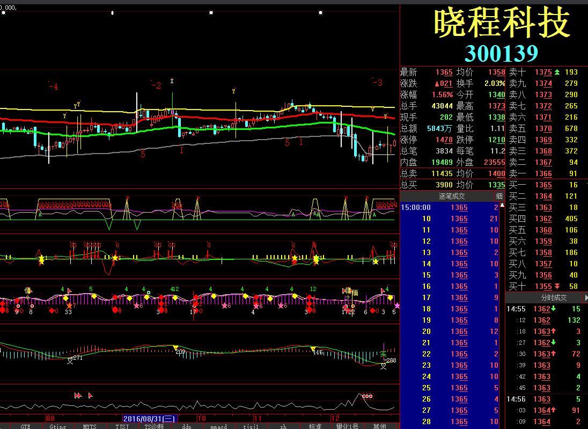Screen dimensions: 588x429
Task: Select the TJSI indicator tab
Action: [122, 426]
